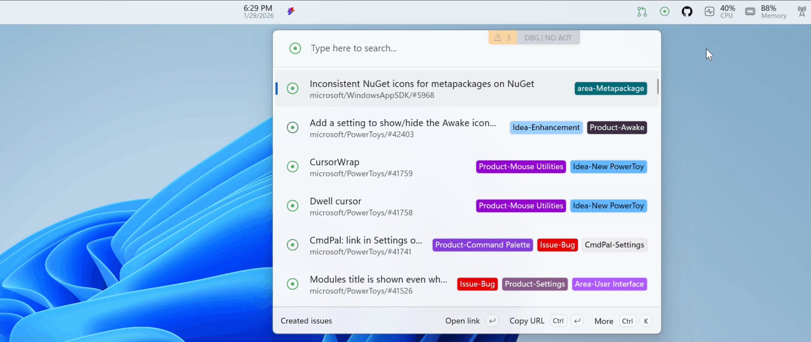
Task: Click the network antenna icon in top bar
Action: pos(801,12)
